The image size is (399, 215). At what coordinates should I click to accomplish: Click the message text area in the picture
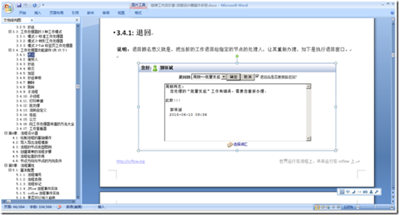(235, 112)
